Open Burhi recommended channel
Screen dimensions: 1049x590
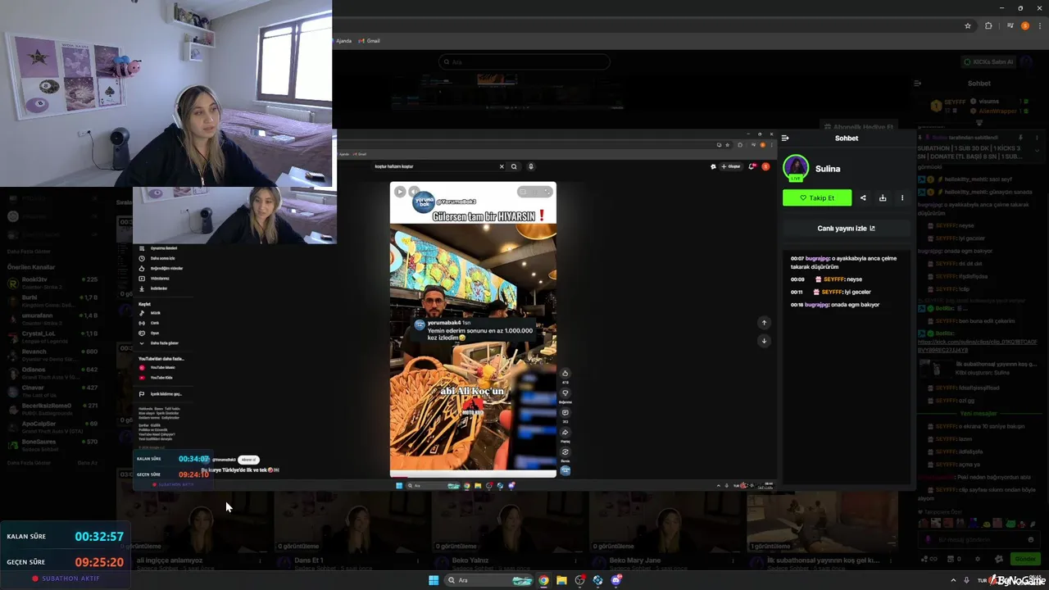pos(52,301)
